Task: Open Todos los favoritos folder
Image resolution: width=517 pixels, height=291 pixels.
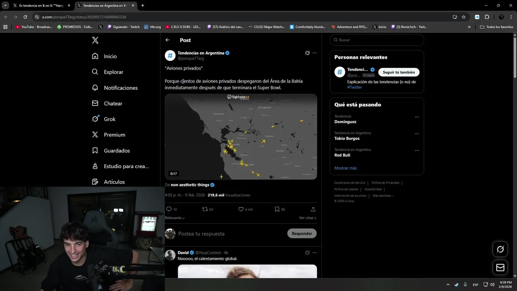Action: (x=496, y=27)
